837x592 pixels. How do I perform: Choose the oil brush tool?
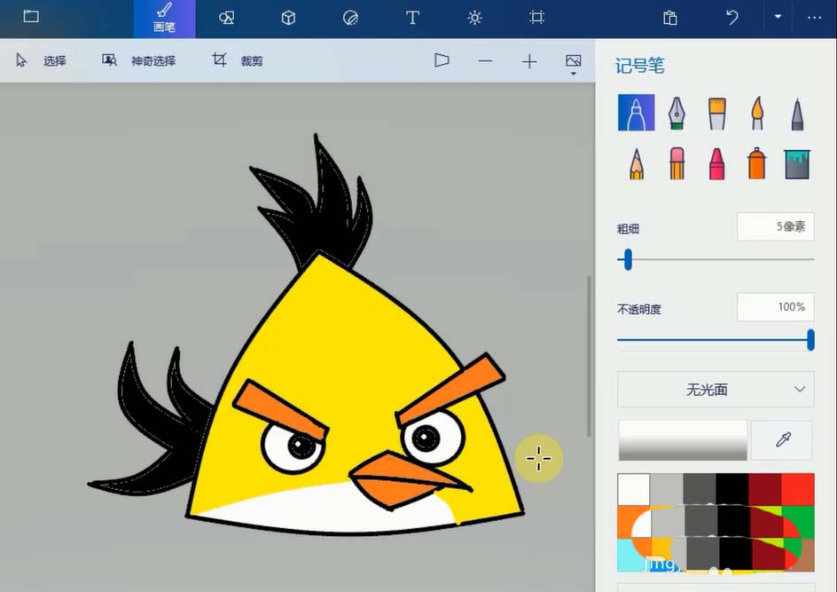[x=717, y=113]
